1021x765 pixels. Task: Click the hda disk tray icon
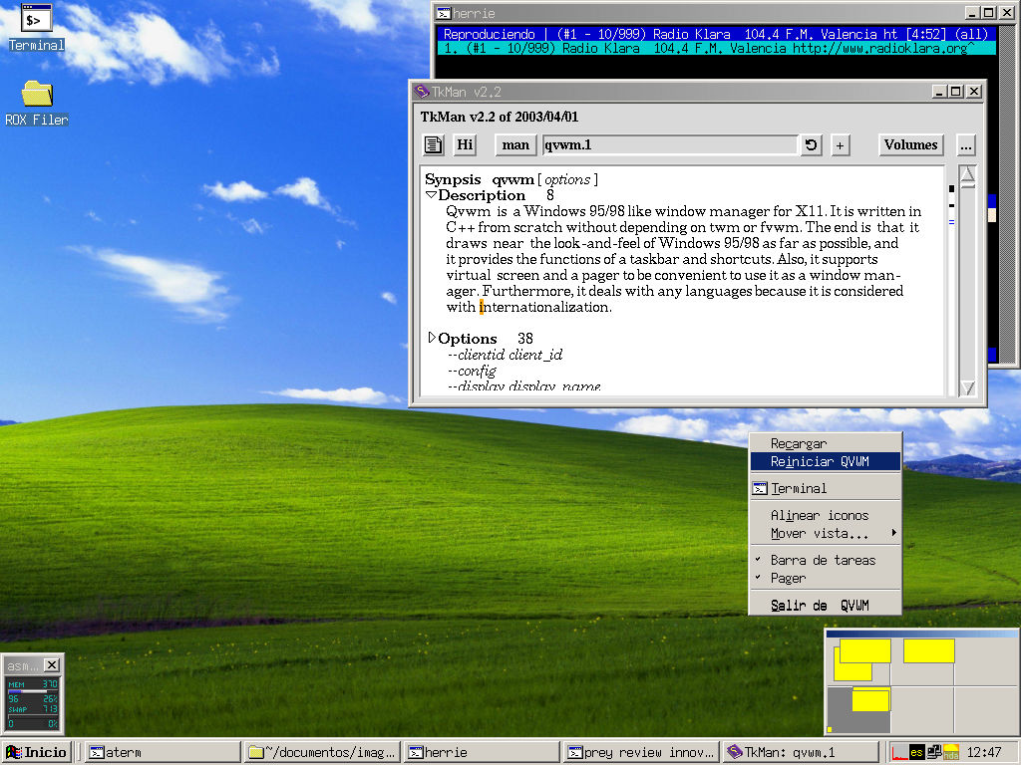coord(951,753)
